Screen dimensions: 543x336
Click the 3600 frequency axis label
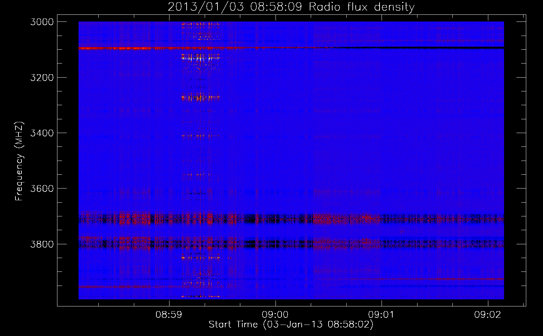tap(42, 188)
